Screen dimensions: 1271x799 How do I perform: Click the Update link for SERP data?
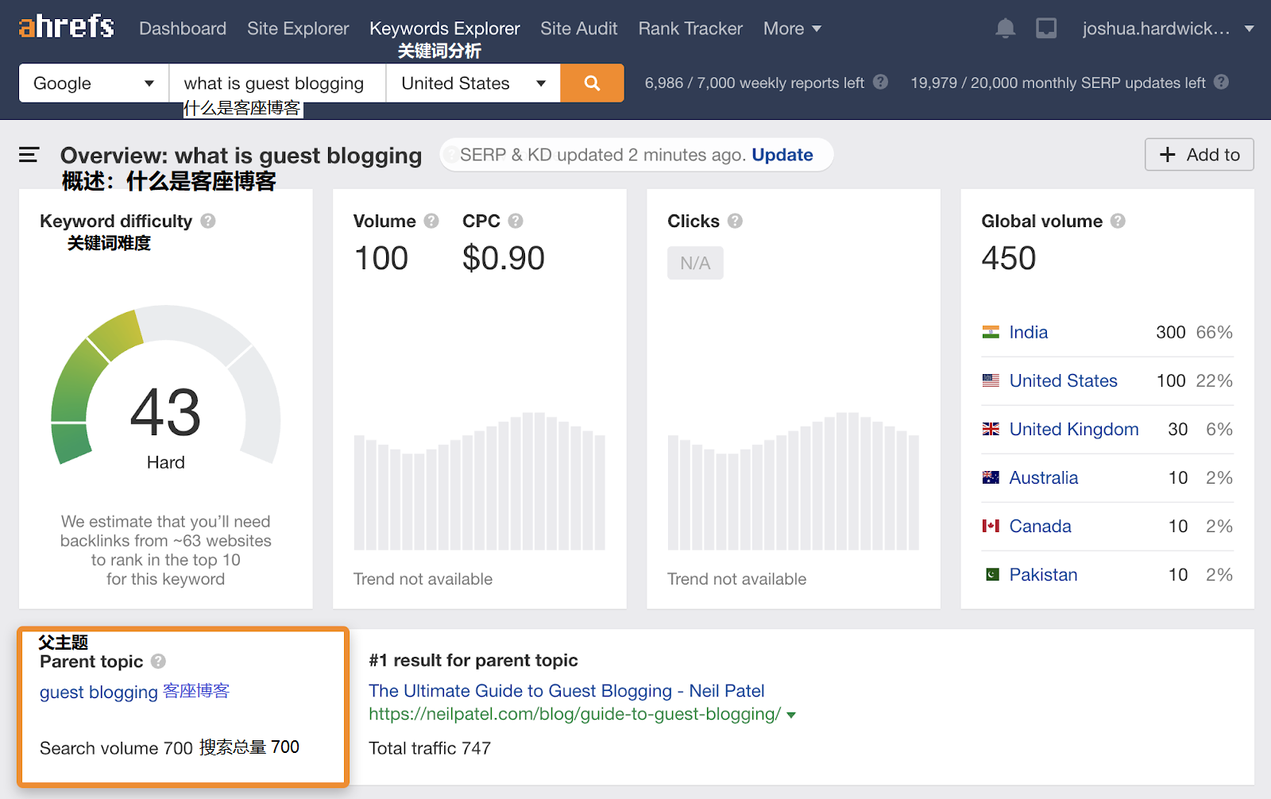coord(782,155)
